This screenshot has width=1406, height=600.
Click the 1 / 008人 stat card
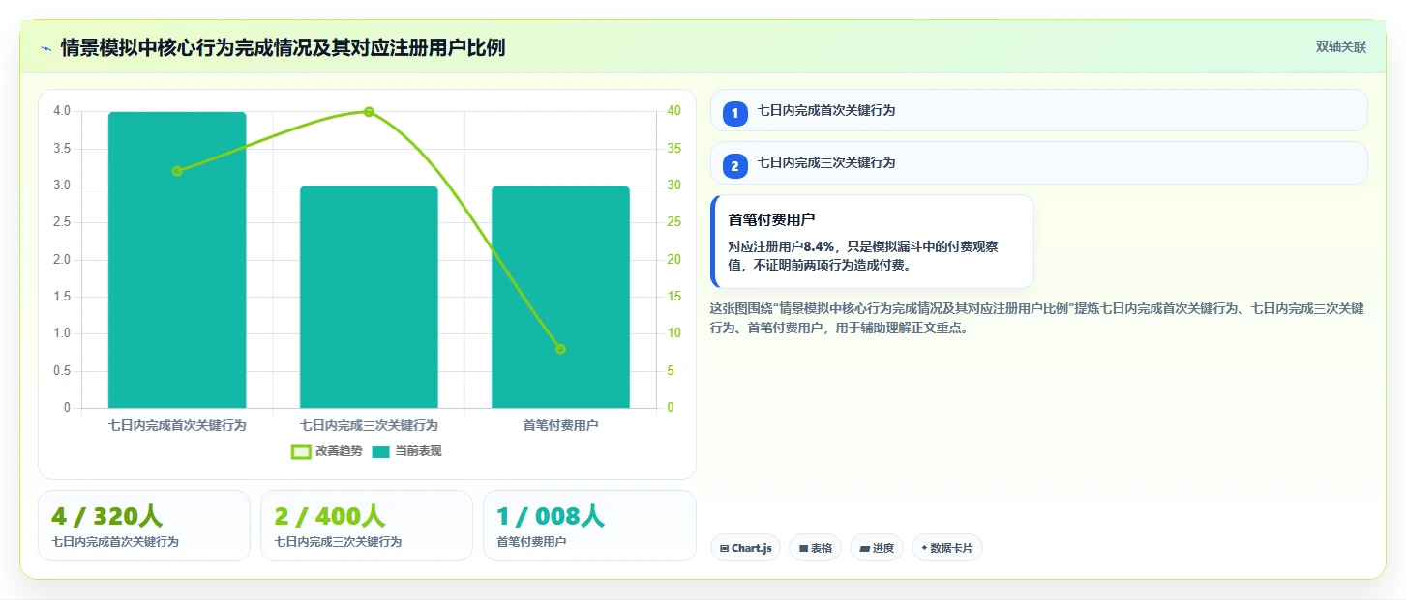(x=589, y=526)
